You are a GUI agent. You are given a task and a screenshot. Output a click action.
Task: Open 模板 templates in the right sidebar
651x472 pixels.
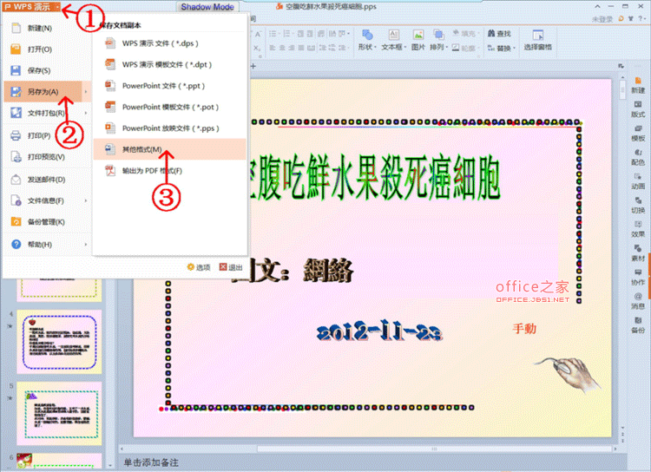[638, 134]
